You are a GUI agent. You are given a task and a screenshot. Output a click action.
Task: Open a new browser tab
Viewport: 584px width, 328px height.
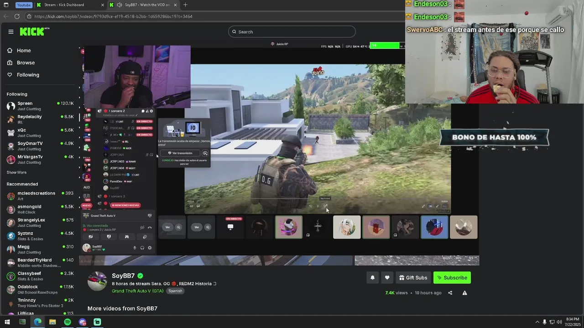point(185,5)
